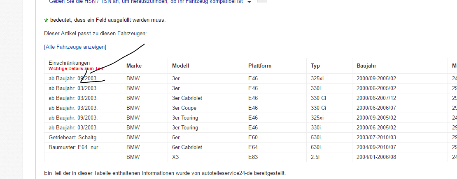Viewport: 457px width, 179px height.
Task: Click the Baujahr column header
Action: [366, 66]
